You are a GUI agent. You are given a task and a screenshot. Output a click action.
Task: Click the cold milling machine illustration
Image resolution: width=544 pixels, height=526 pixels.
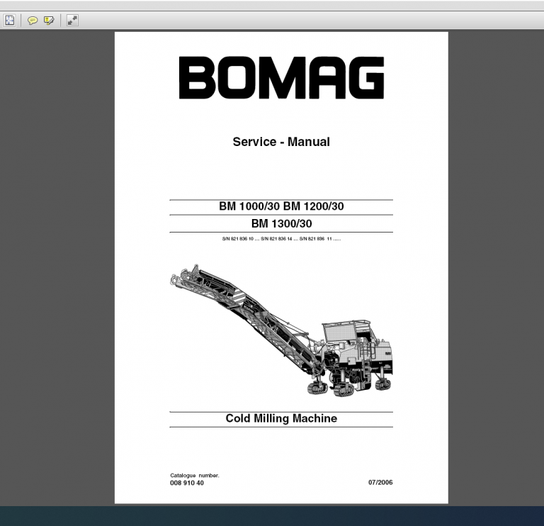(281, 330)
